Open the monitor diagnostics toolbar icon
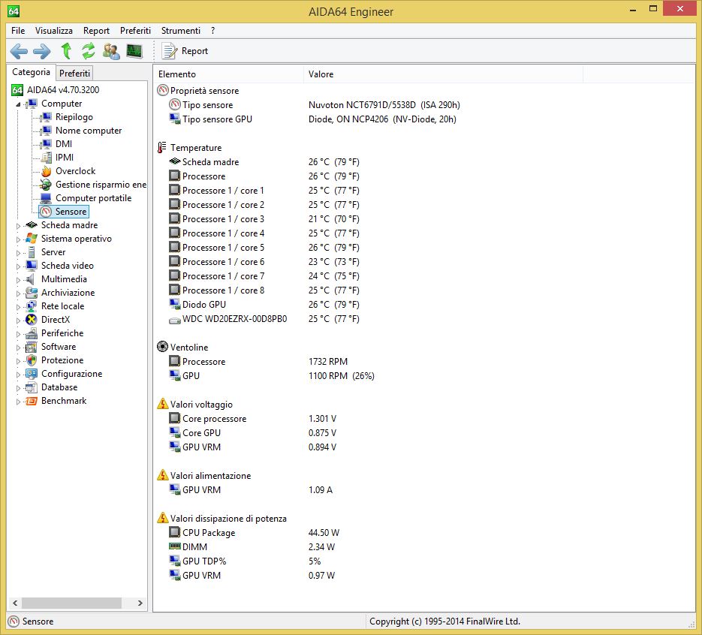The width and height of the screenshot is (702, 635). (134, 51)
